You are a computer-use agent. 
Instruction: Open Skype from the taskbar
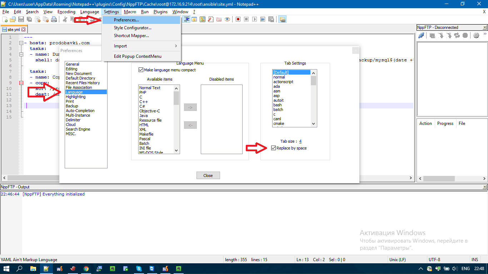[x=139, y=269]
